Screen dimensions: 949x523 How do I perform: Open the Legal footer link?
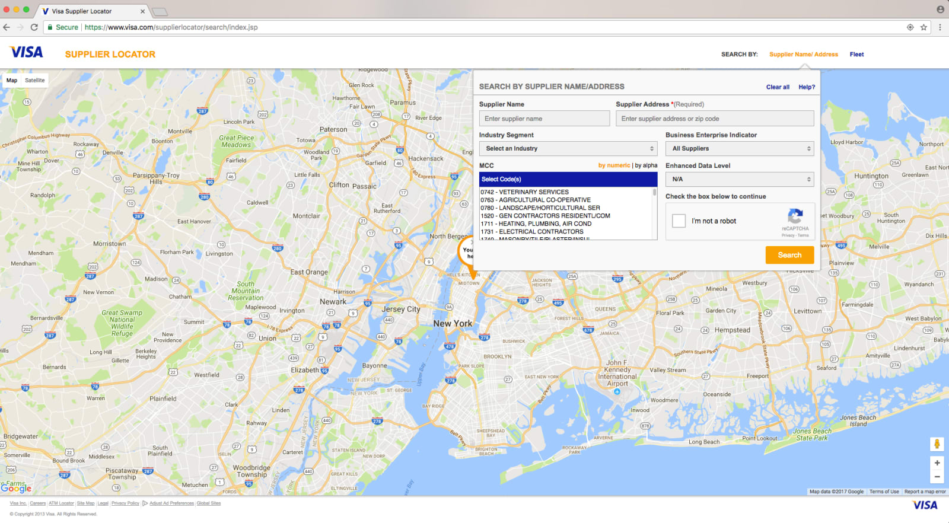click(x=103, y=503)
